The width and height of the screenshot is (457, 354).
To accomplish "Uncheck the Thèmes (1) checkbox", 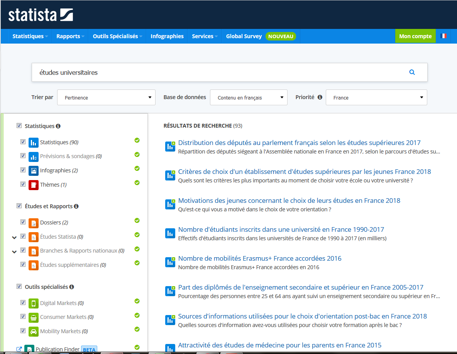I will click(x=23, y=184).
